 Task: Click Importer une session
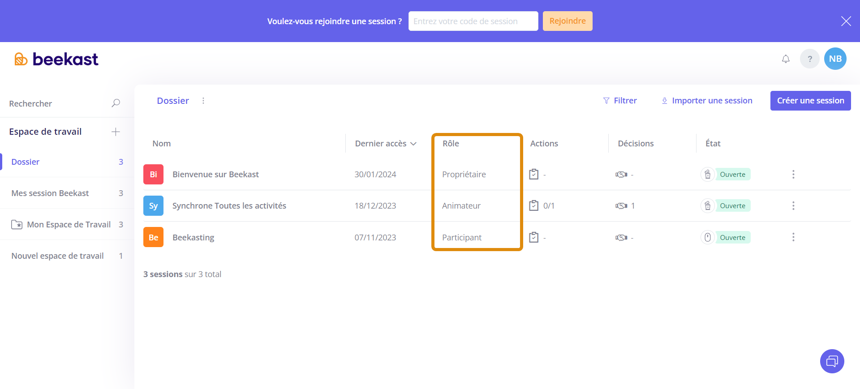tap(707, 101)
